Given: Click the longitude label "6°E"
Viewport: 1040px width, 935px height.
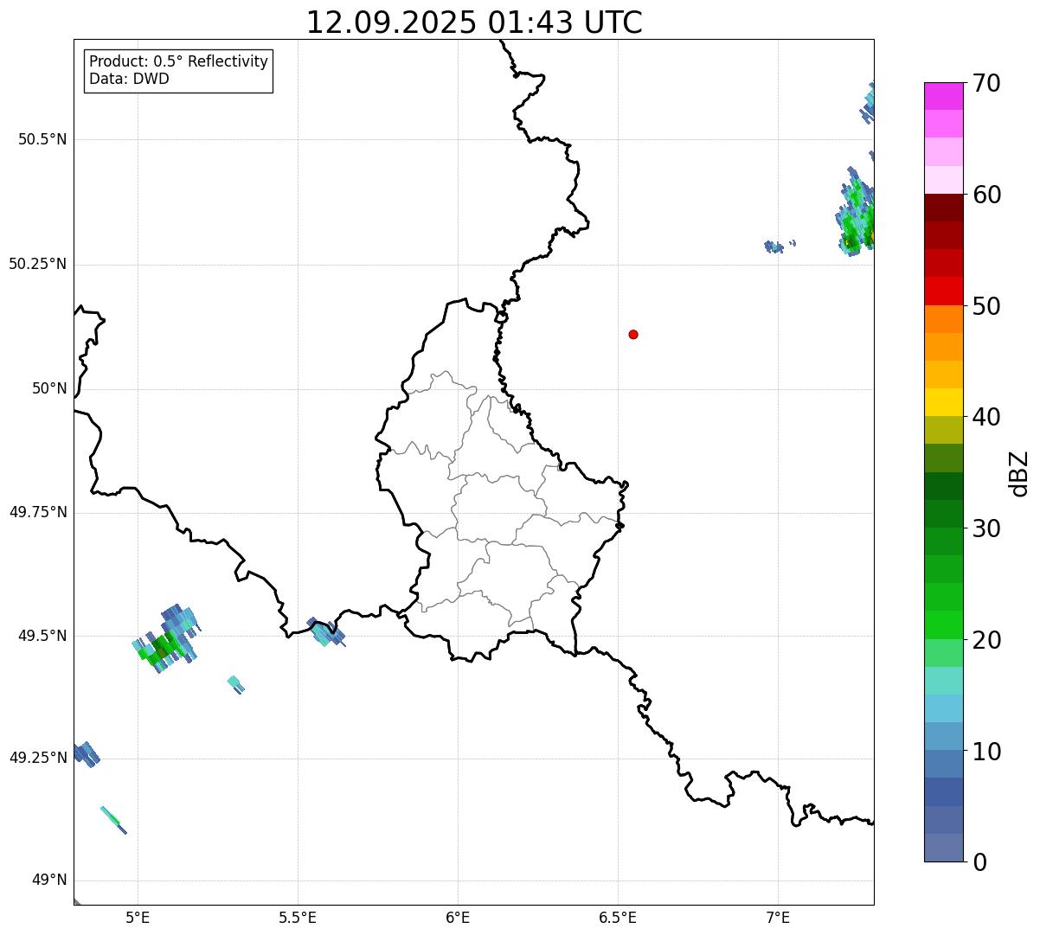Looking at the screenshot, I should pyautogui.click(x=458, y=917).
